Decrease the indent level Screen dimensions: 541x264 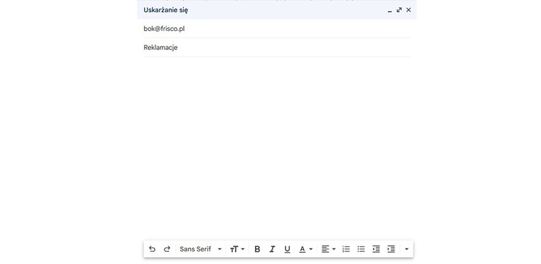[x=376, y=249]
